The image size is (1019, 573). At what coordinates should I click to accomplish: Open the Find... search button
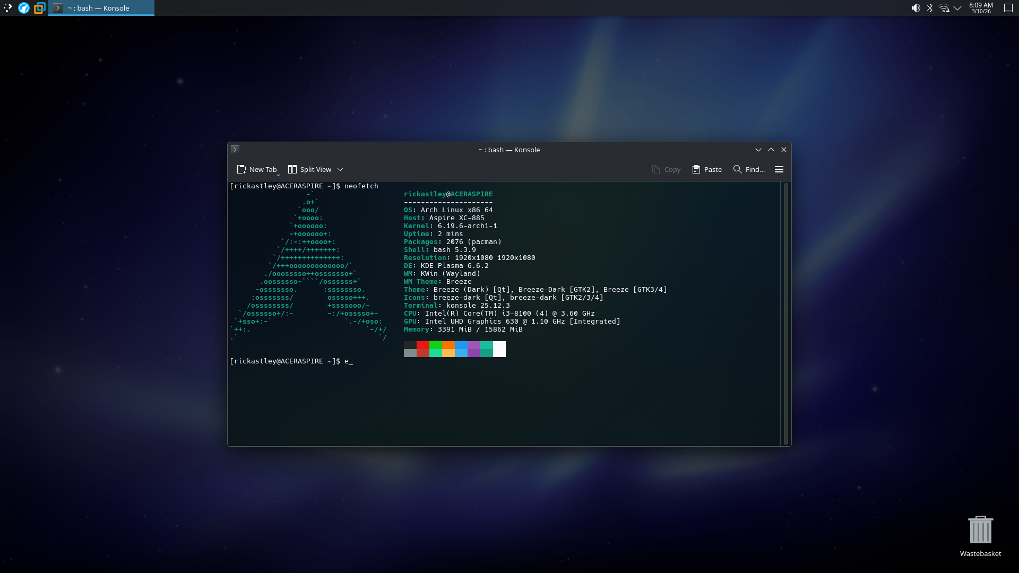coord(749,169)
